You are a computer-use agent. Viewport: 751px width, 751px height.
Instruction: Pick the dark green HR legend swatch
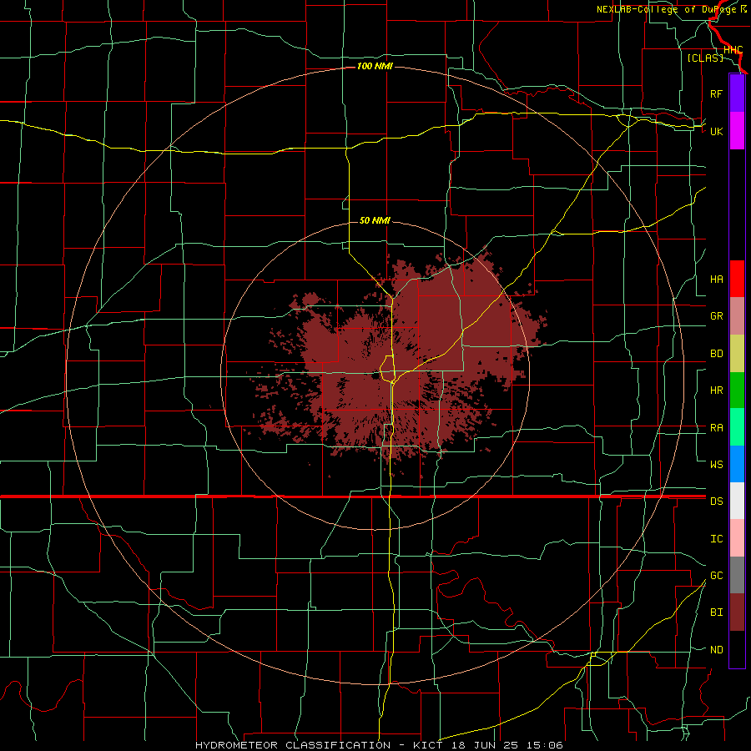(x=737, y=391)
